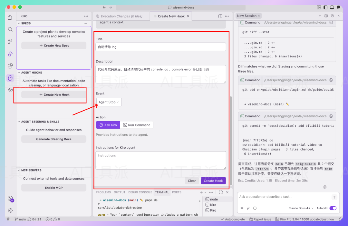Click the chat prompt input box

[x=284, y=197]
